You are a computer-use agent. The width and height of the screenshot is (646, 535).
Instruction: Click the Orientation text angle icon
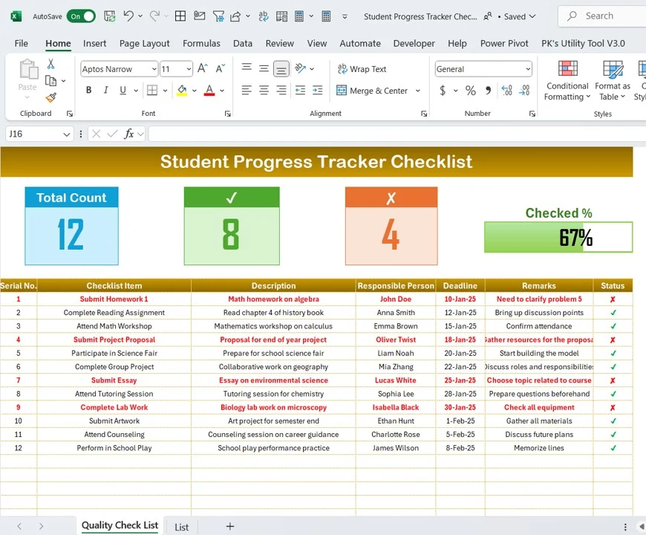[x=301, y=68]
